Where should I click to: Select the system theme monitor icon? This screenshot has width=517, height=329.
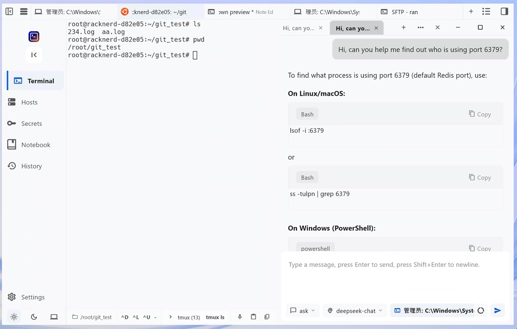click(54, 317)
